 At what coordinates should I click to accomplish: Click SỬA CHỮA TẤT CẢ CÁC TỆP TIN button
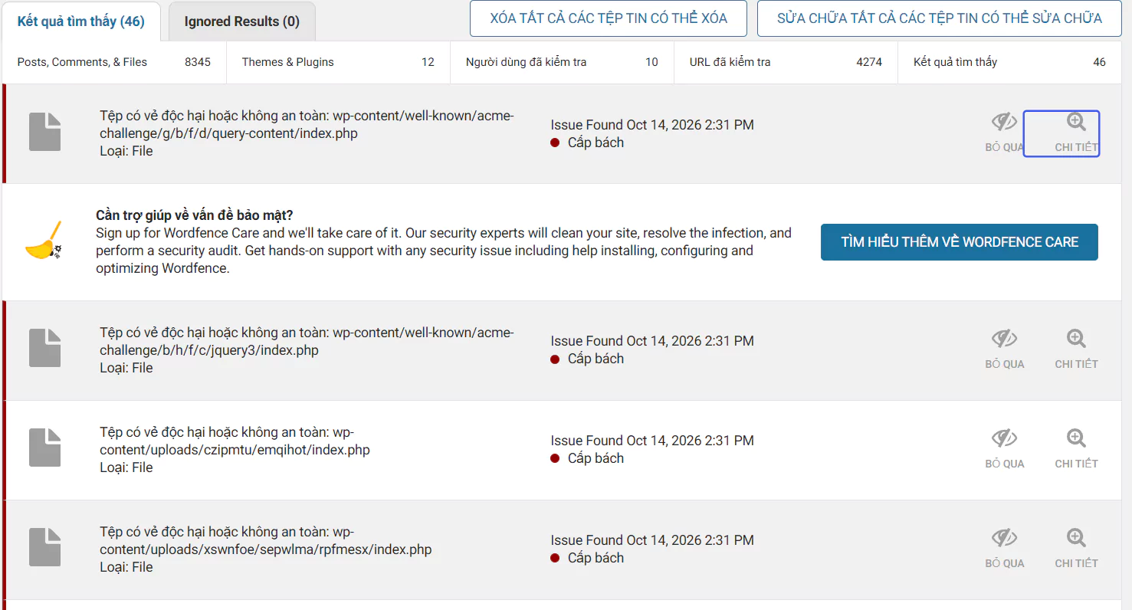940,18
